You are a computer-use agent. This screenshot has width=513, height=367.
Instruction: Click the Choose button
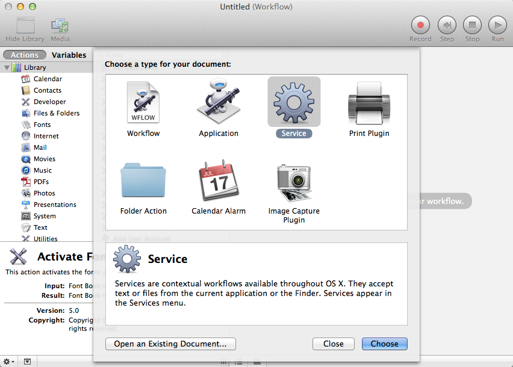[x=384, y=344]
